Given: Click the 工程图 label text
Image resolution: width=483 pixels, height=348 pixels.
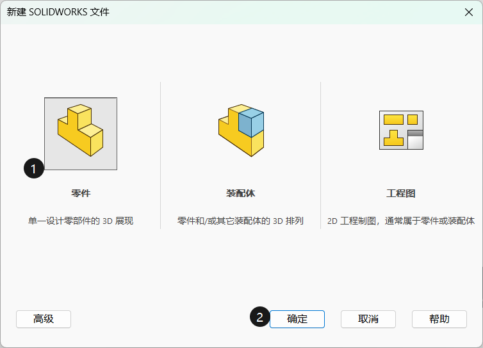Looking at the screenshot, I should (x=401, y=193).
